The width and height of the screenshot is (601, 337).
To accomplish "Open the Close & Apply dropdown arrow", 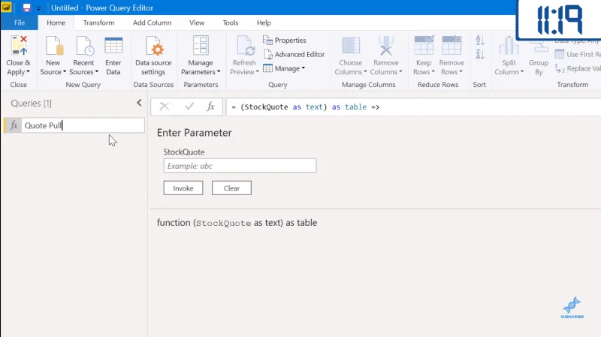I will [x=28, y=72].
